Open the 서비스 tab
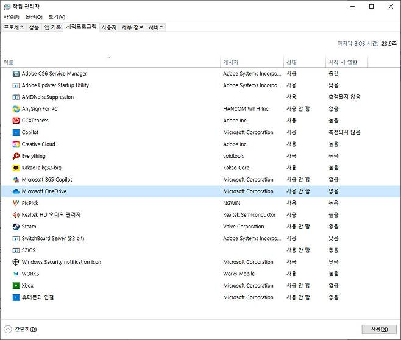The width and height of the screenshot is (401, 340). click(156, 27)
